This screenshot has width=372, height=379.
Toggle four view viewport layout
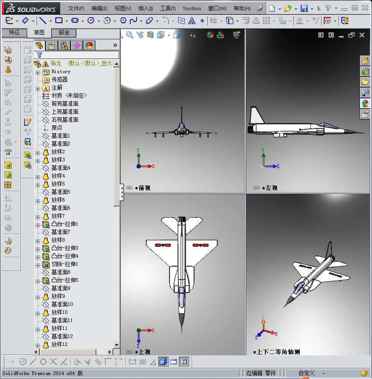click(184, 362)
